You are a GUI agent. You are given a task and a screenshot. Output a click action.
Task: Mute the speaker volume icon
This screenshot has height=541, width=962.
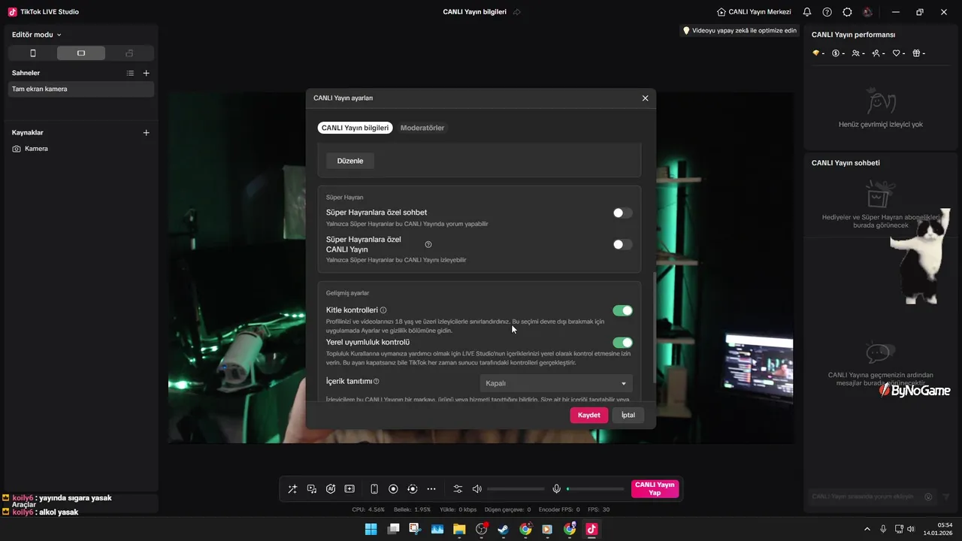tap(476, 489)
